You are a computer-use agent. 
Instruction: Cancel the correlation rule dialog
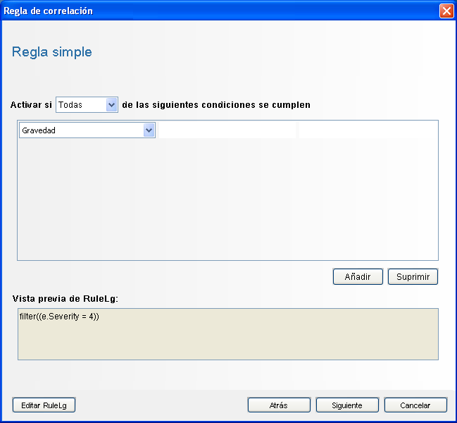415,405
